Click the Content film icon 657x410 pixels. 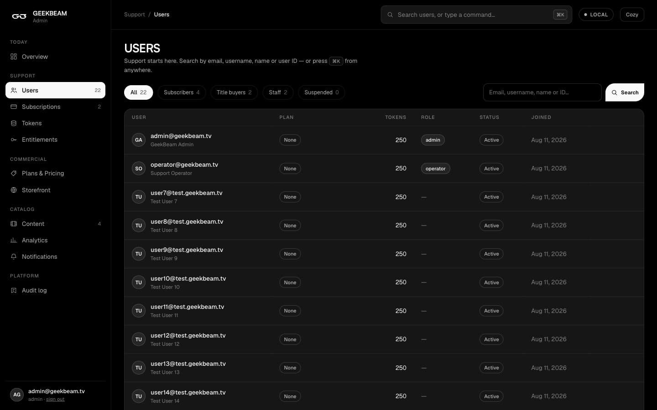click(x=14, y=224)
